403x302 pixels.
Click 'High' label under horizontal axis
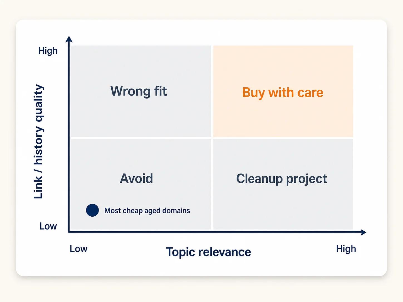(x=346, y=249)
